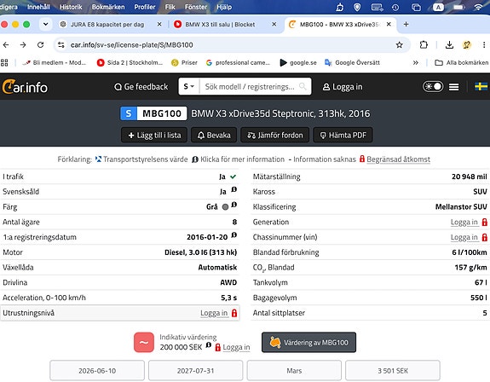Close the BMW X3 till salu Blocket tab

point(274,24)
